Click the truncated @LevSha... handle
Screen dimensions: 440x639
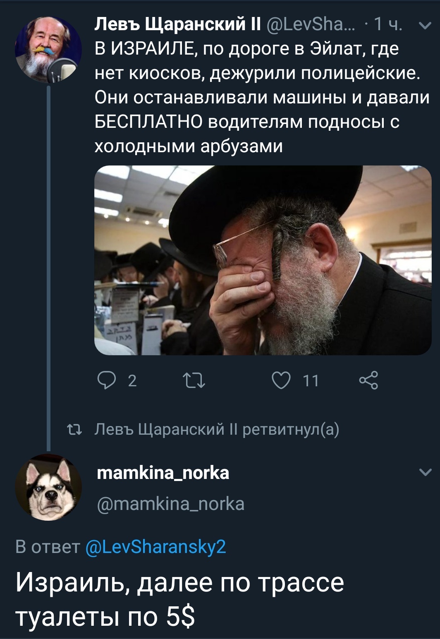(311, 25)
